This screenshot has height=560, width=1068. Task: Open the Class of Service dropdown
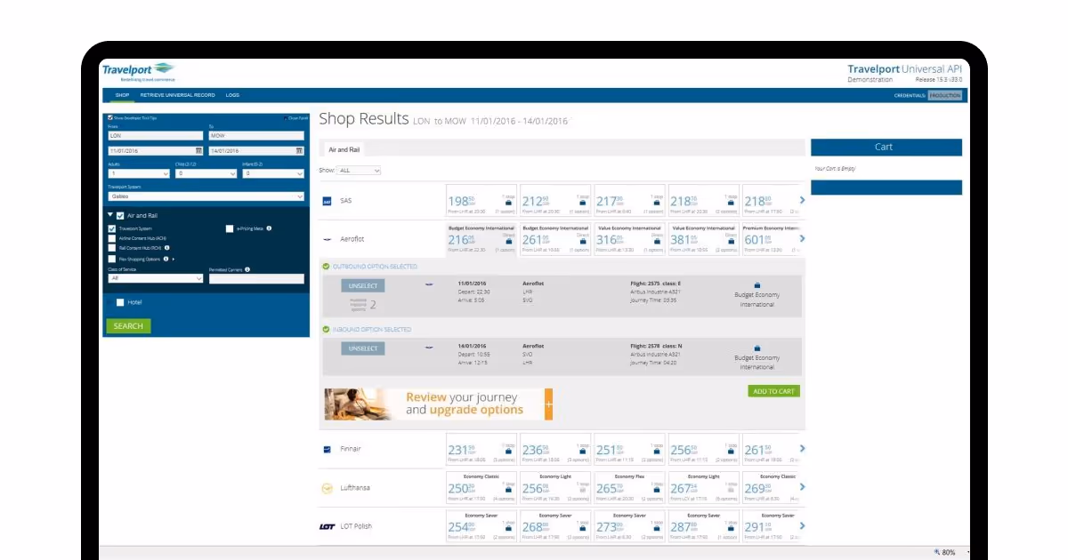(156, 278)
